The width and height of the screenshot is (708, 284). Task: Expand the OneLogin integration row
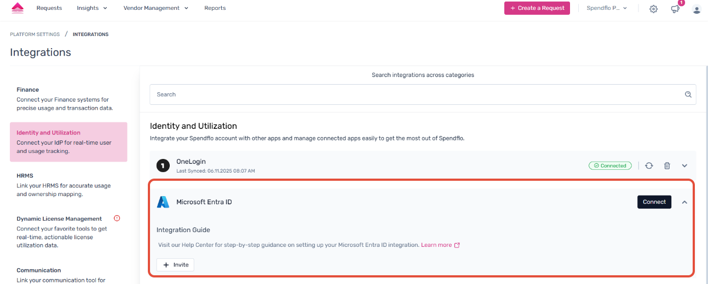coord(684,165)
